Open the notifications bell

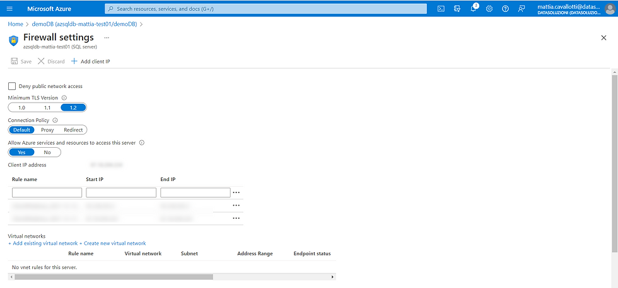[474, 9]
